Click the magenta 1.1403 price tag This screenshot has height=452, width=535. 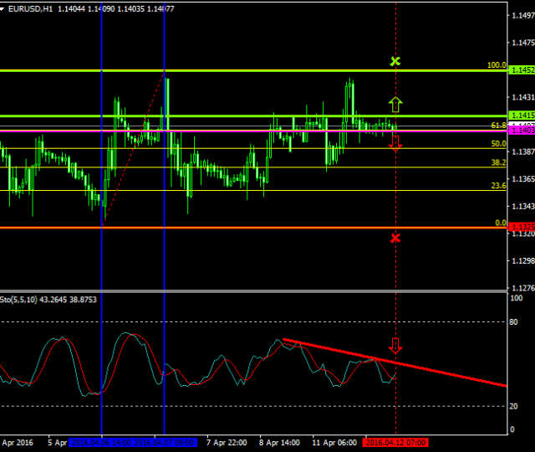[x=522, y=131]
